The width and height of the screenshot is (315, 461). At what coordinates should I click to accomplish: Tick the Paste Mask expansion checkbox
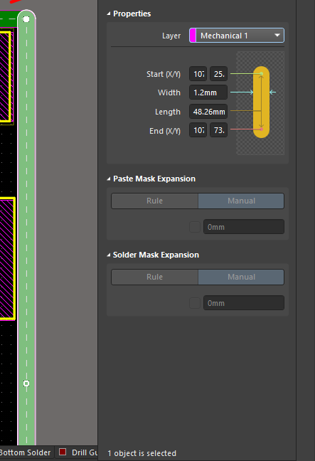pyautogui.click(x=195, y=227)
